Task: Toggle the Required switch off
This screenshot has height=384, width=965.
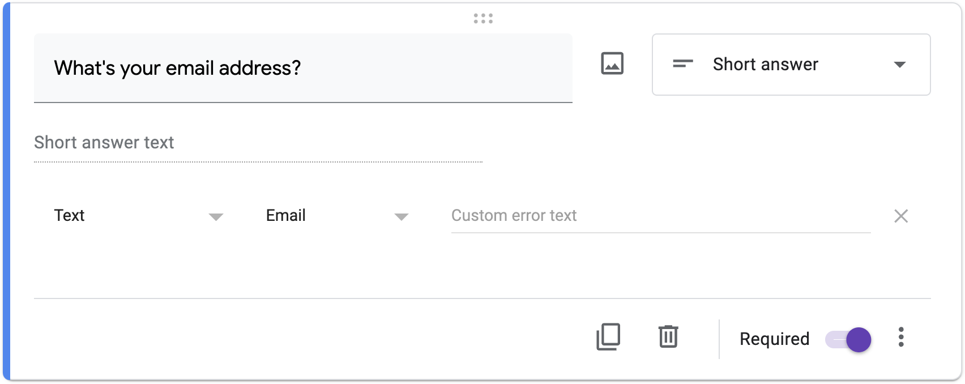Action: (x=848, y=340)
